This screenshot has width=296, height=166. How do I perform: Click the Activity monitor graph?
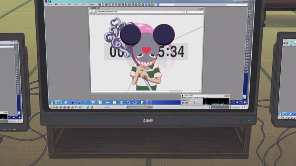[x=216, y=101]
